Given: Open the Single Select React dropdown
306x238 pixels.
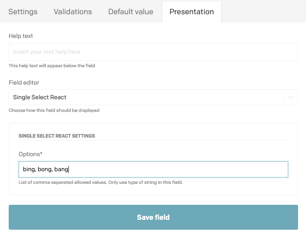Looking at the screenshot, I should click(146, 97).
